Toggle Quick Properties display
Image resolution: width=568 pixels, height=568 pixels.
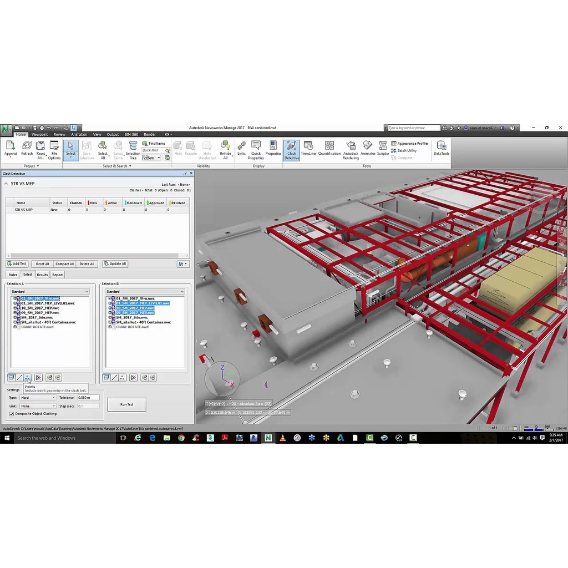click(x=256, y=150)
